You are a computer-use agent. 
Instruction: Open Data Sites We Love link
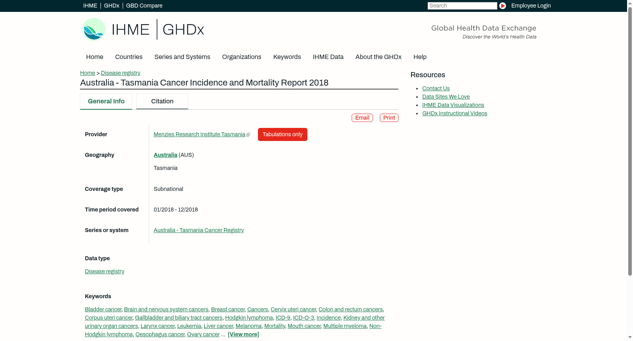tap(446, 97)
